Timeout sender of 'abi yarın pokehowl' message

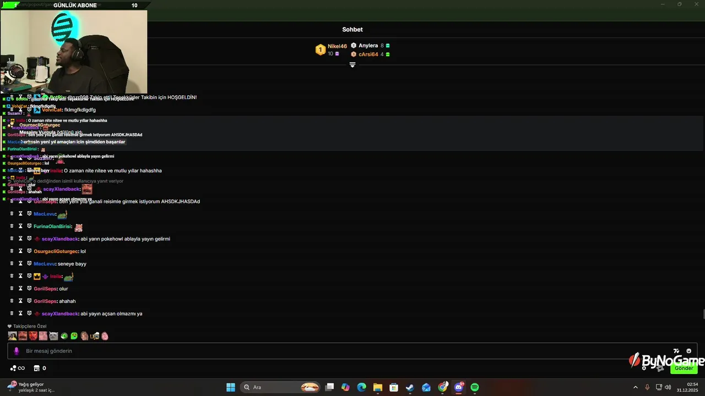point(20,238)
